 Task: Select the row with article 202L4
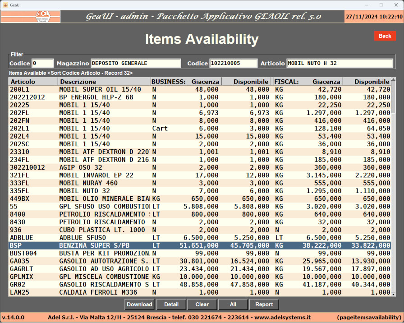point(200,136)
